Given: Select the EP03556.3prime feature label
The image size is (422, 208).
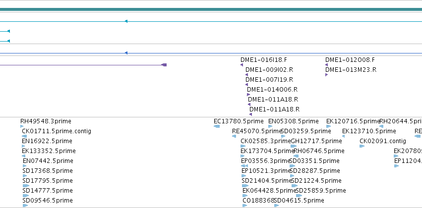Looking at the screenshot, I should click(x=265, y=161).
